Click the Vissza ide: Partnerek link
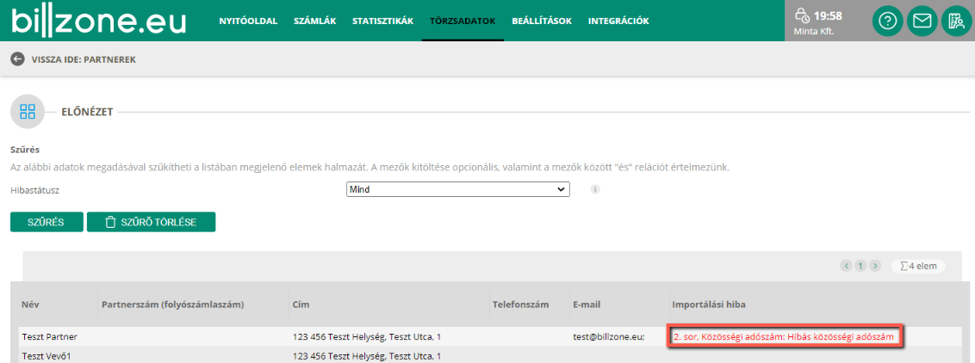Image resolution: width=975 pixels, height=363 pixels. 84,59
